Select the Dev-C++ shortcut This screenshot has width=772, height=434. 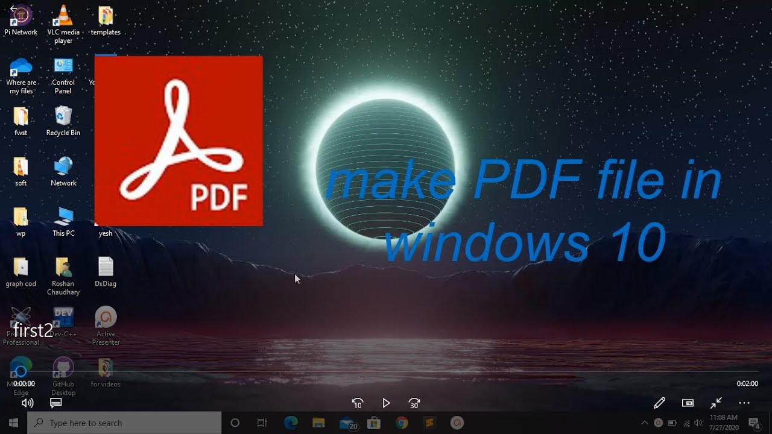coord(63,322)
